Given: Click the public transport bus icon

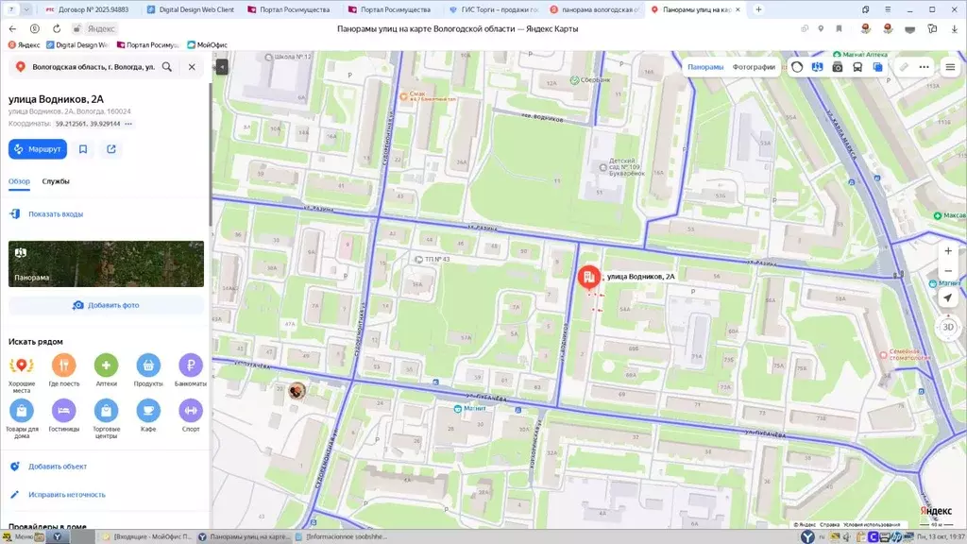Looking at the screenshot, I should pos(857,67).
